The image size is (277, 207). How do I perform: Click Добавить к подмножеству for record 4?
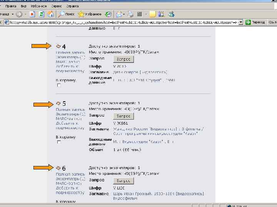coord(70,69)
